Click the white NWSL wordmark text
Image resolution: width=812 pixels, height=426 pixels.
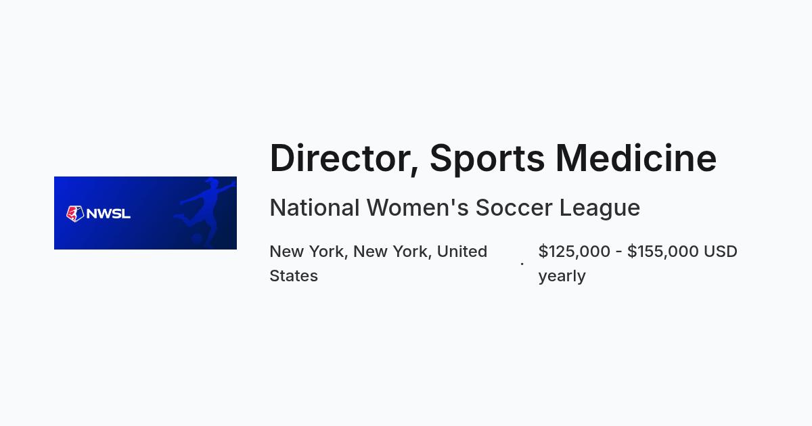click(108, 214)
